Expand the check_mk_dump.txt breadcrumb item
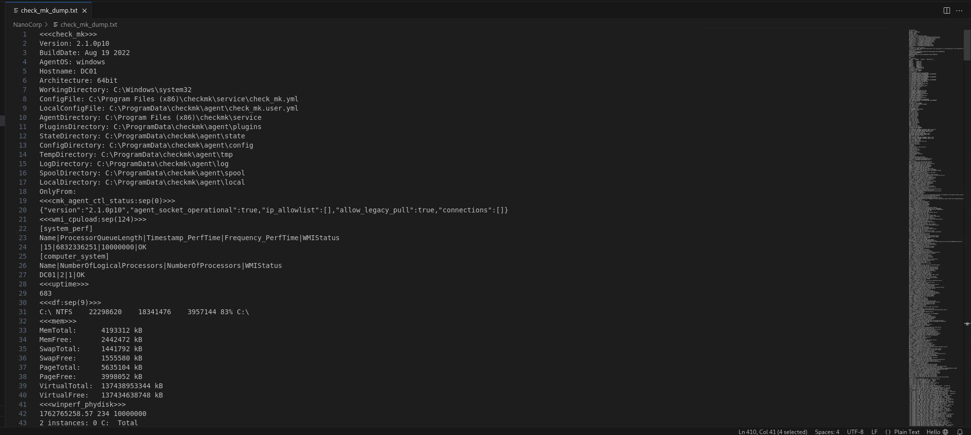 pos(88,24)
